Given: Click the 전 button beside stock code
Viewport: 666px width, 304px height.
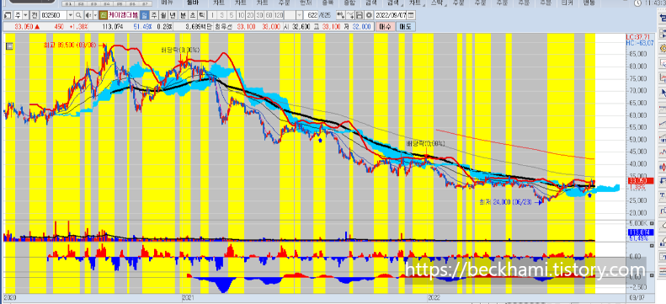Looking at the screenshot, I should (35, 15).
